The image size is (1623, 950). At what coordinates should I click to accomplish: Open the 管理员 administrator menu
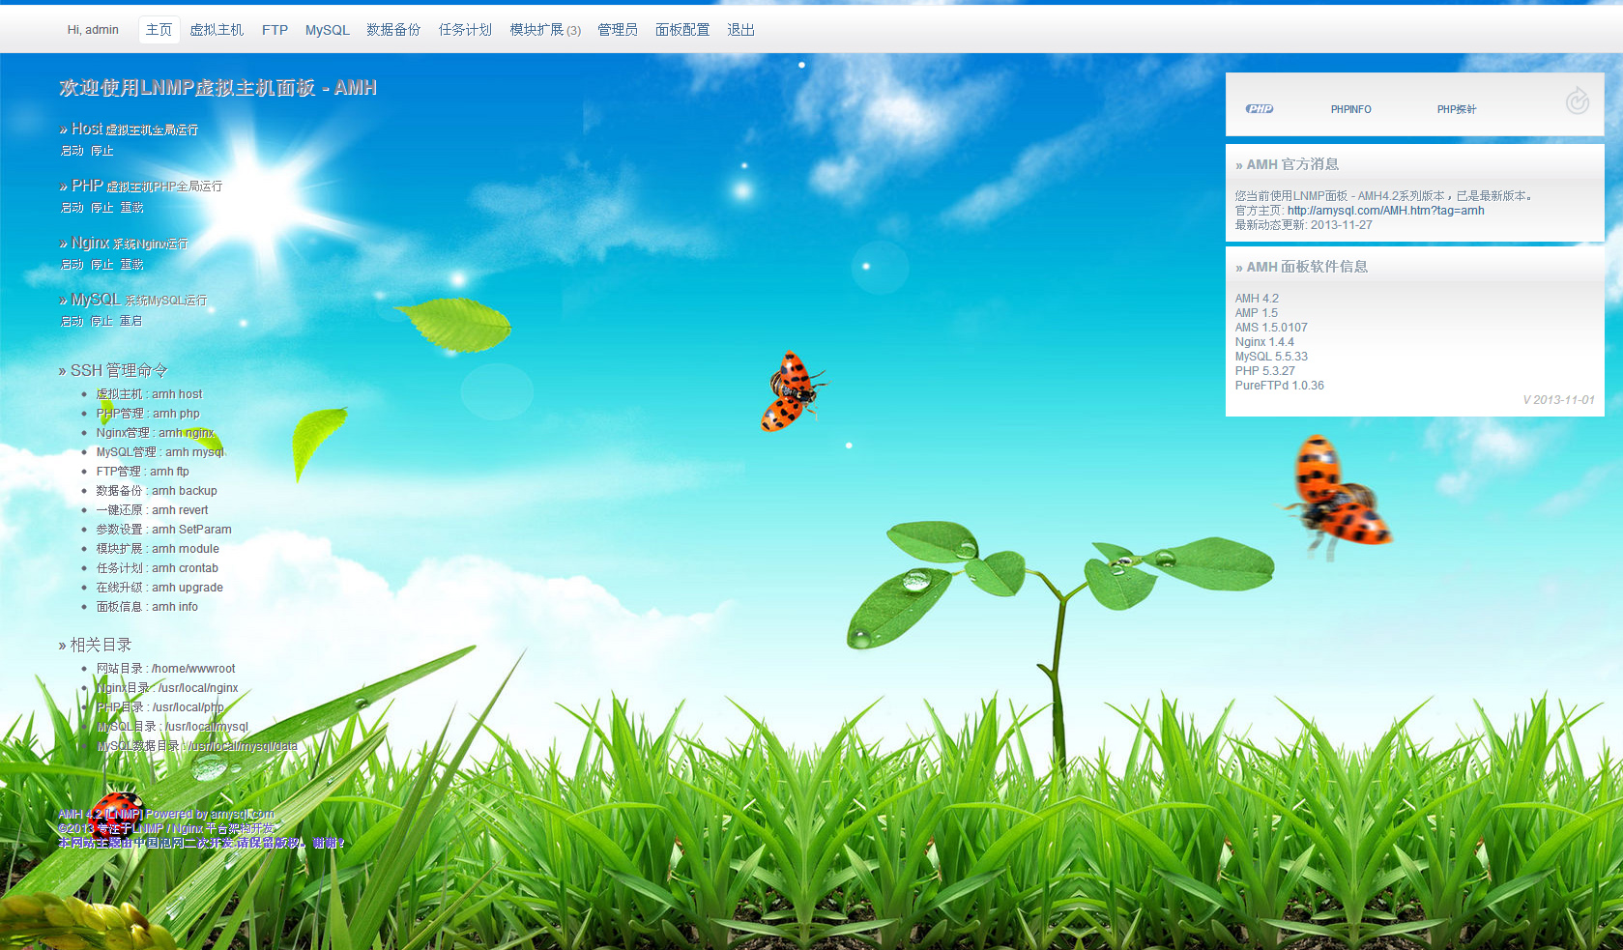tap(618, 30)
